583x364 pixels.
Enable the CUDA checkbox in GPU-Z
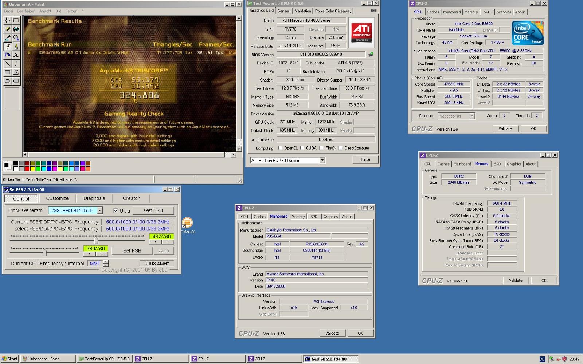coord(302,148)
